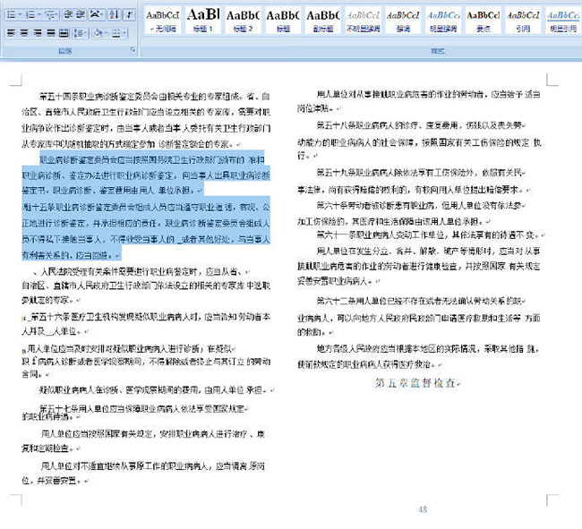This screenshot has height=529, width=582.
Task: Apply distributed alignment
Action: (x=64, y=33)
